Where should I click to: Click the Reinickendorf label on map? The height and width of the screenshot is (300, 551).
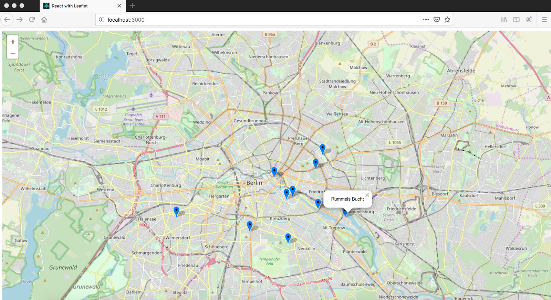point(206,83)
